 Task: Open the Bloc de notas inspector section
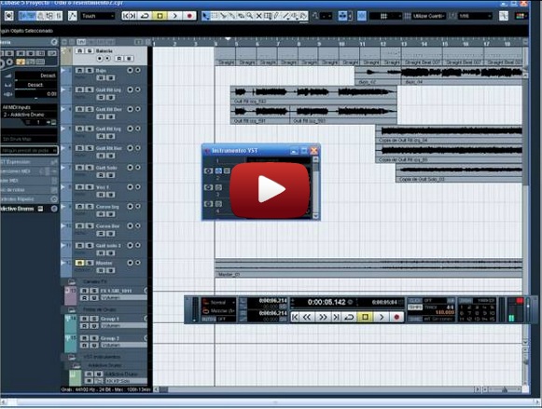(29, 190)
